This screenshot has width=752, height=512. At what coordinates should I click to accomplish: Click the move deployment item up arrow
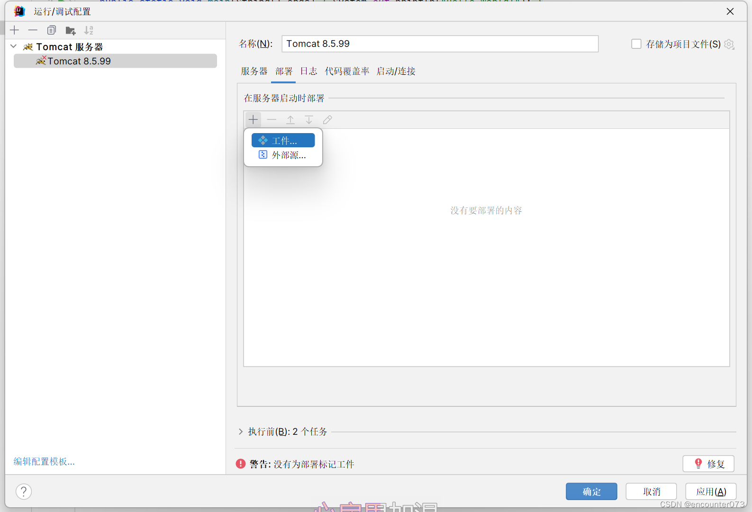(x=290, y=119)
